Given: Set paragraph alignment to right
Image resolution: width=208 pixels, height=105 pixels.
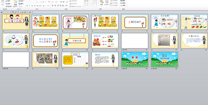Looking at the screenshot, I should pos(58,6).
